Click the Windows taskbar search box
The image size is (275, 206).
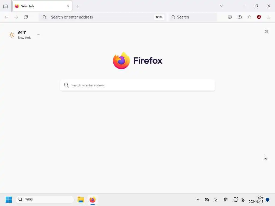(x=45, y=200)
